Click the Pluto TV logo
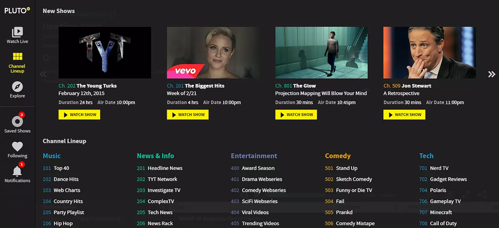Viewport: 499px width, 228px height. point(17,11)
